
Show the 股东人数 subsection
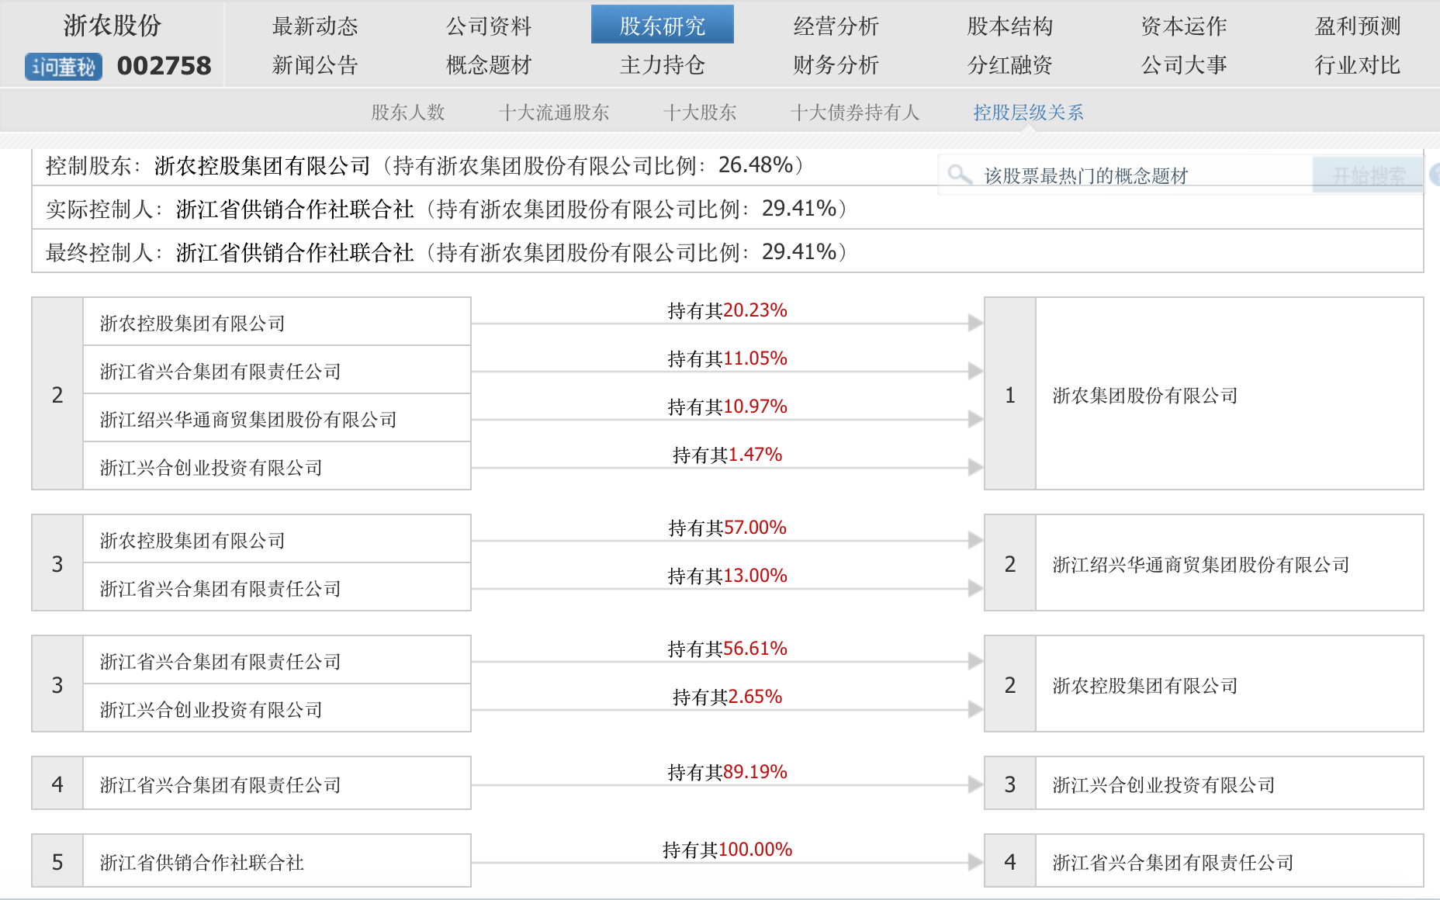click(x=408, y=112)
